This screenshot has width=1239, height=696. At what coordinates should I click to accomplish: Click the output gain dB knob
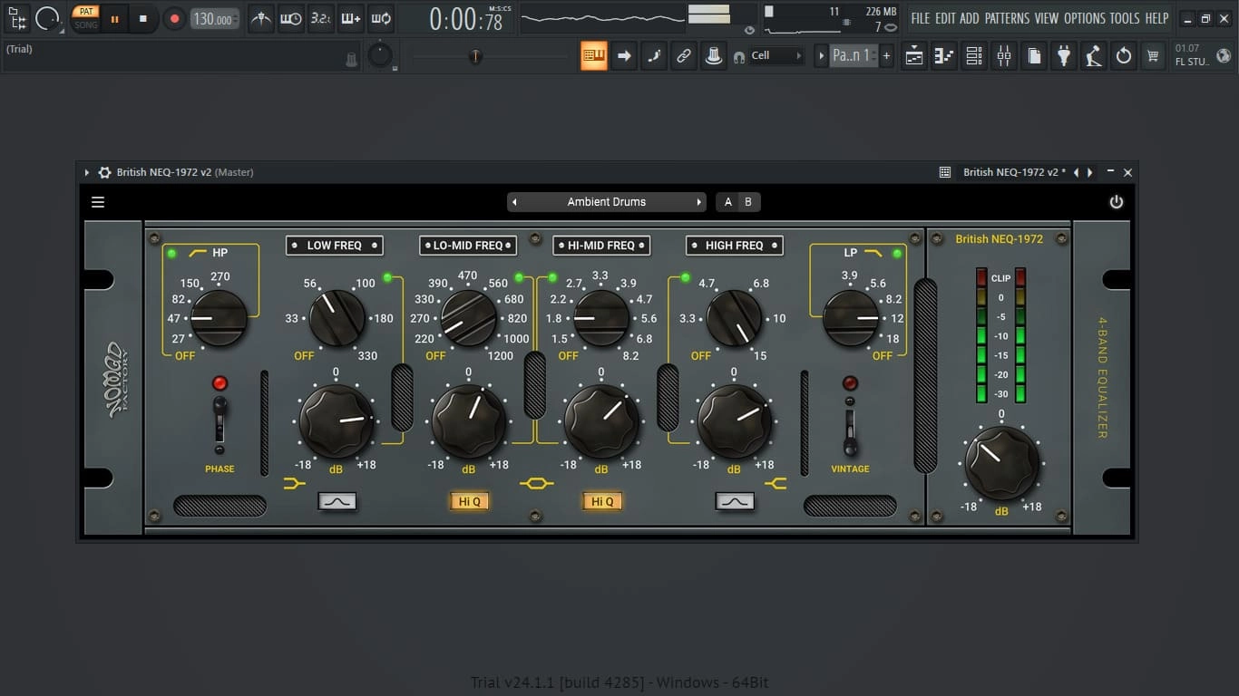(1001, 463)
